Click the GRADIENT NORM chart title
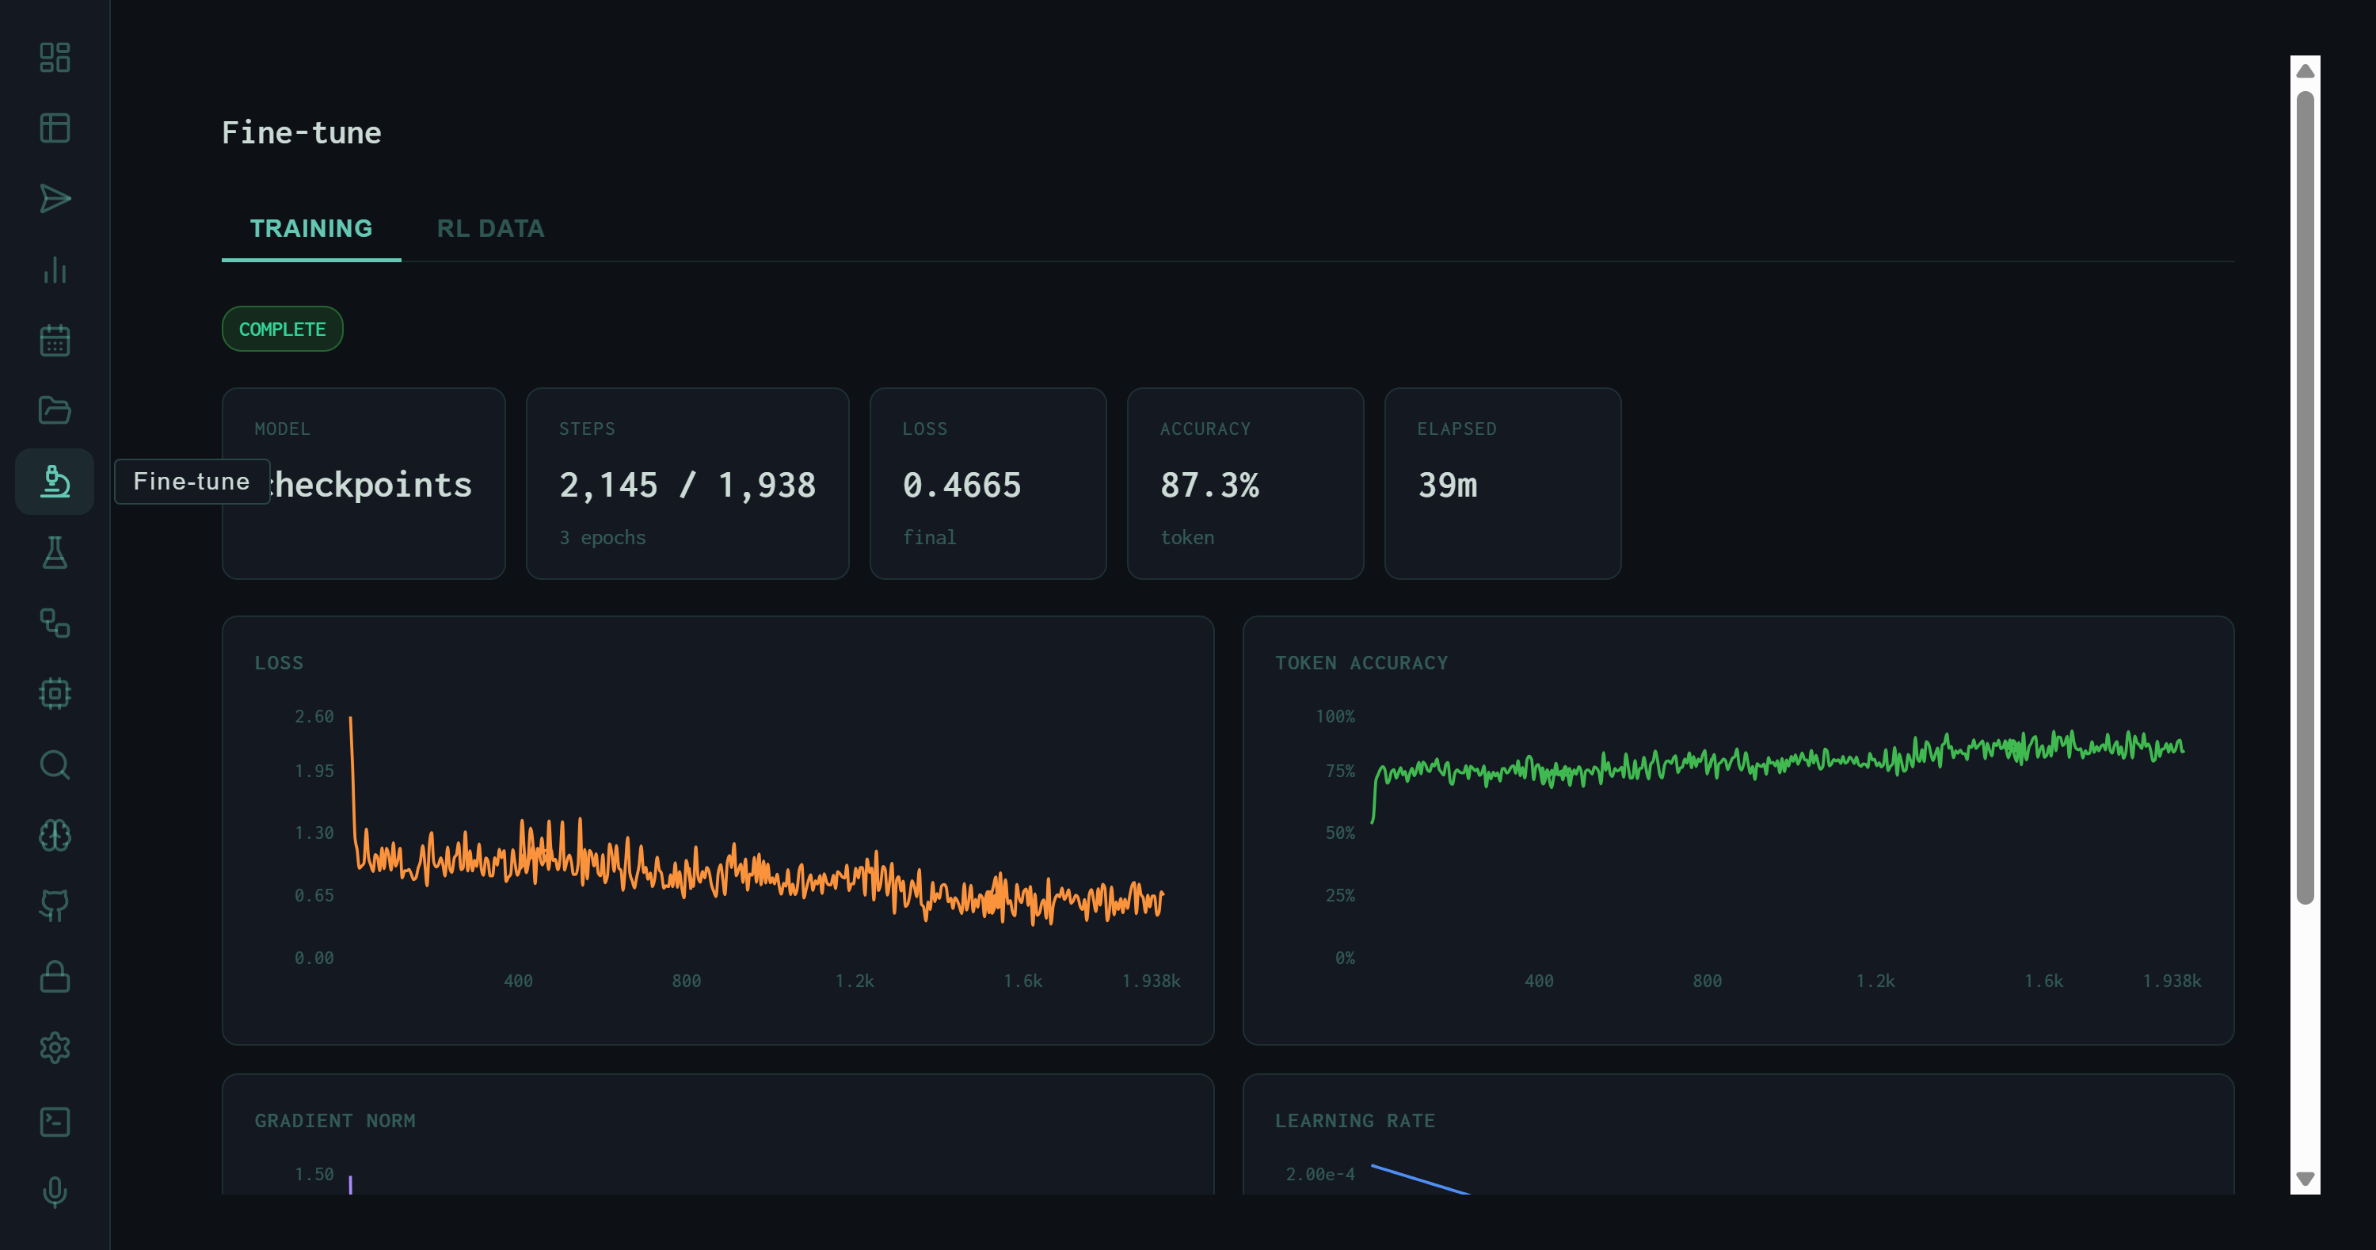 335,1120
